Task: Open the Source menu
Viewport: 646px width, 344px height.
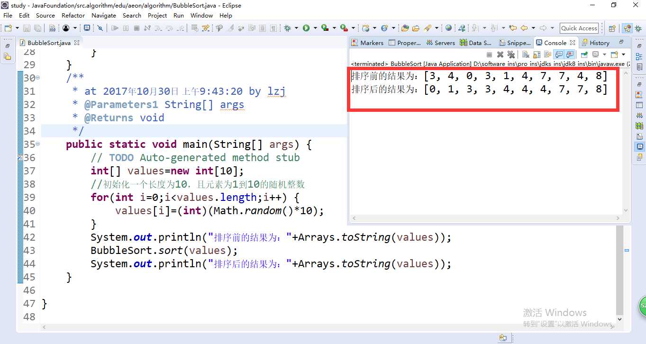Action: [x=45, y=15]
